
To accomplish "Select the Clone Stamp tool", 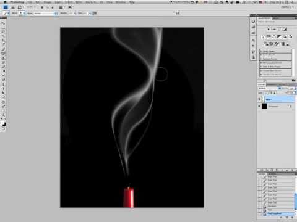I will click(3, 58).
